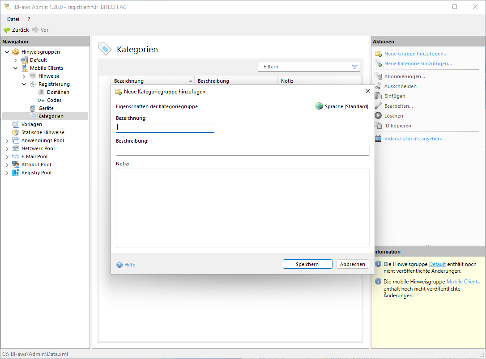The height and width of the screenshot is (359, 486).
Task: Open the Datei menu
Action: tap(13, 19)
